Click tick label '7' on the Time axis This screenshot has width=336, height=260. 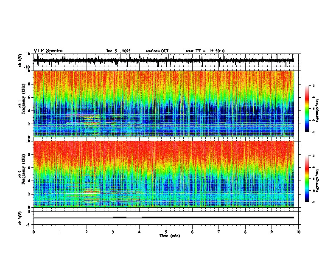coord(219,232)
